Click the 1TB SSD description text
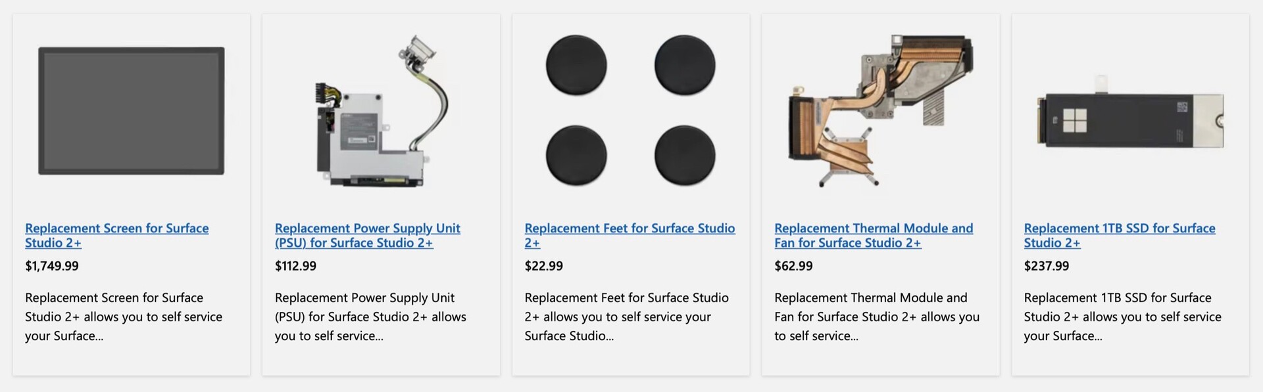Image resolution: width=1263 pixels, height=392 pixels. (x=1122, y=316)
